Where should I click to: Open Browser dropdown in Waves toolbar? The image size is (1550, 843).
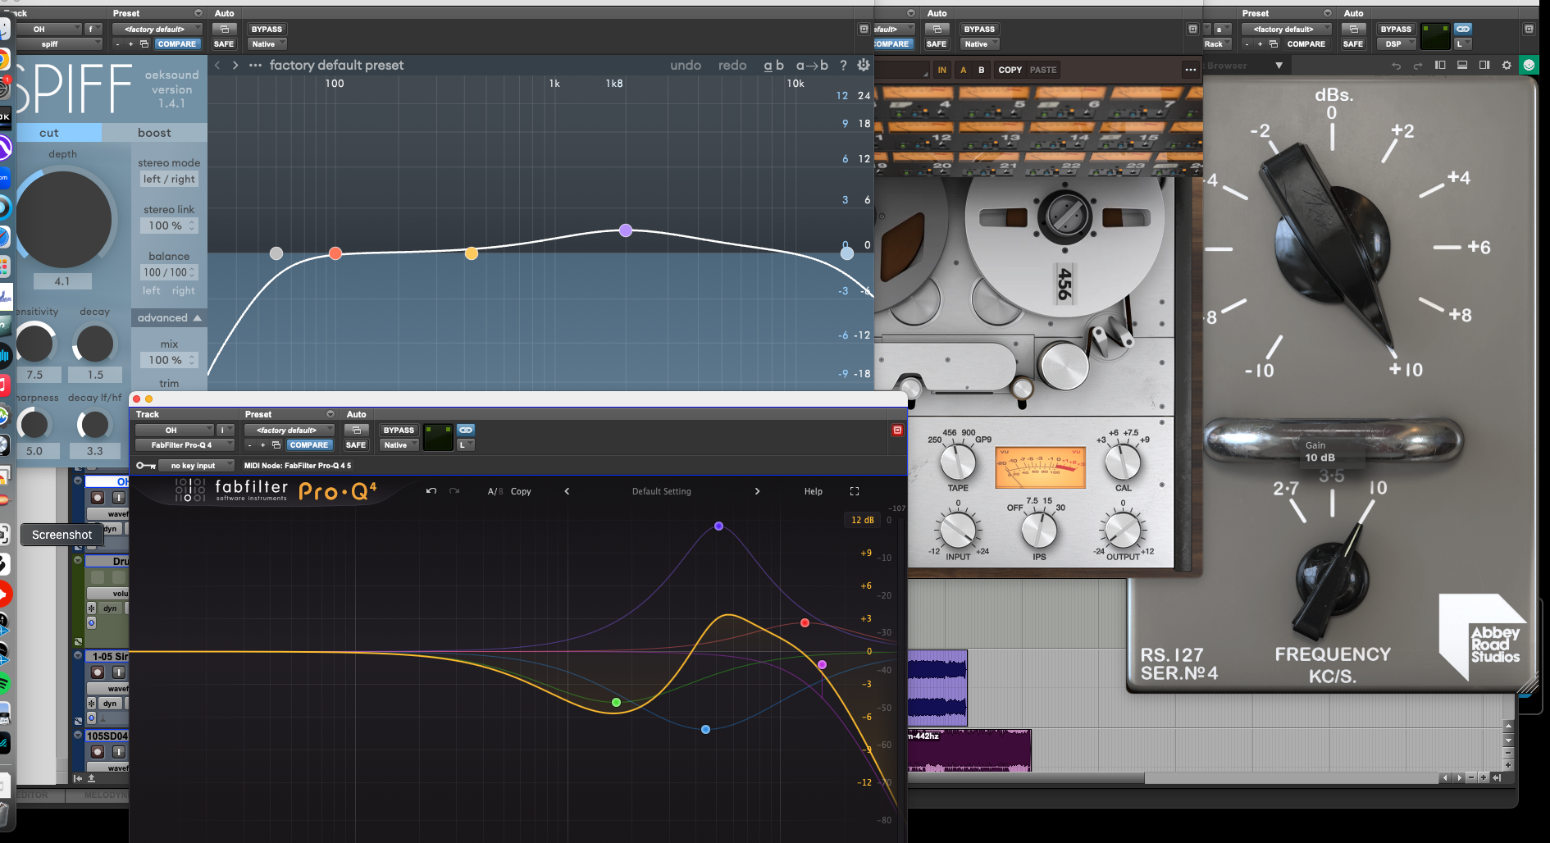pos(1245,66)
